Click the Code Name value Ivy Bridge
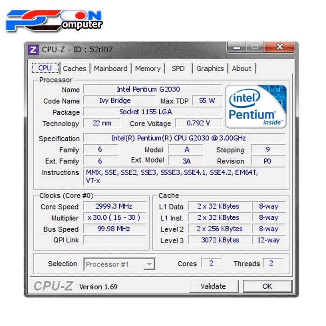 [119, 101]
